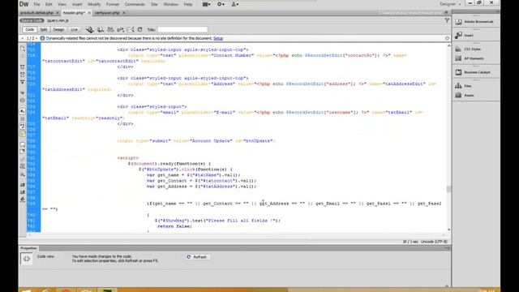Click the W3C Validation icon
Screen dimensions: 519x292
tap(121, 30)
